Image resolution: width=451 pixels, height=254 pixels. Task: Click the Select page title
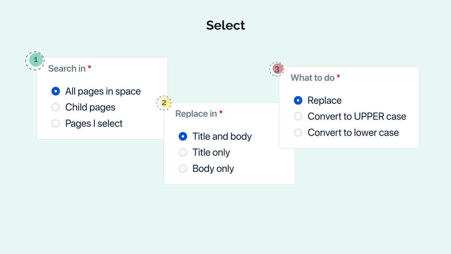225,25
